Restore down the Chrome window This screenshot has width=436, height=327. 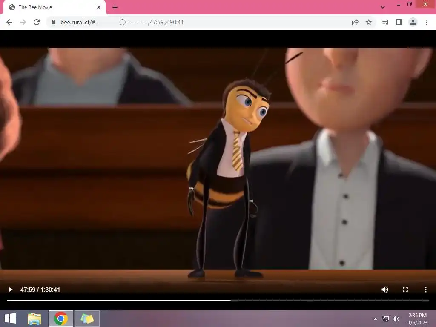(x=409, y=4)
